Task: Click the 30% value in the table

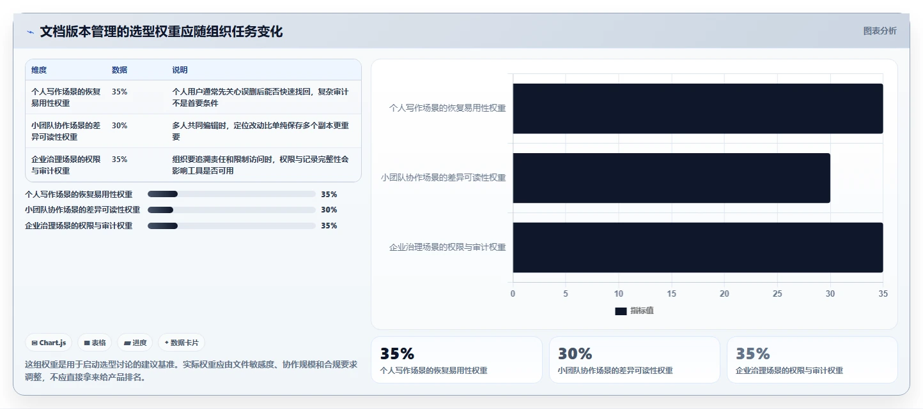Action: click(x=120, y=126)
